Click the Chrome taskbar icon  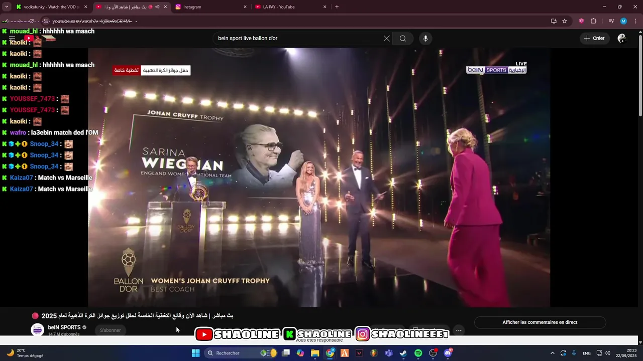(x=330, y=353)
